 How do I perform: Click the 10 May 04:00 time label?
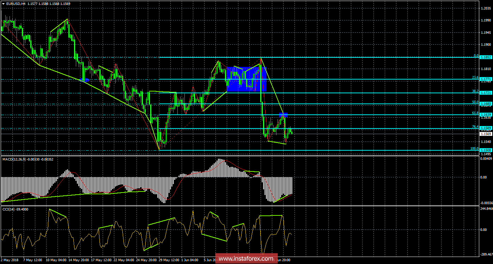pos(56,260)
